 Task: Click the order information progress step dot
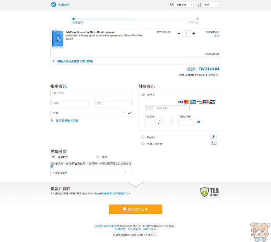(74, 19)
